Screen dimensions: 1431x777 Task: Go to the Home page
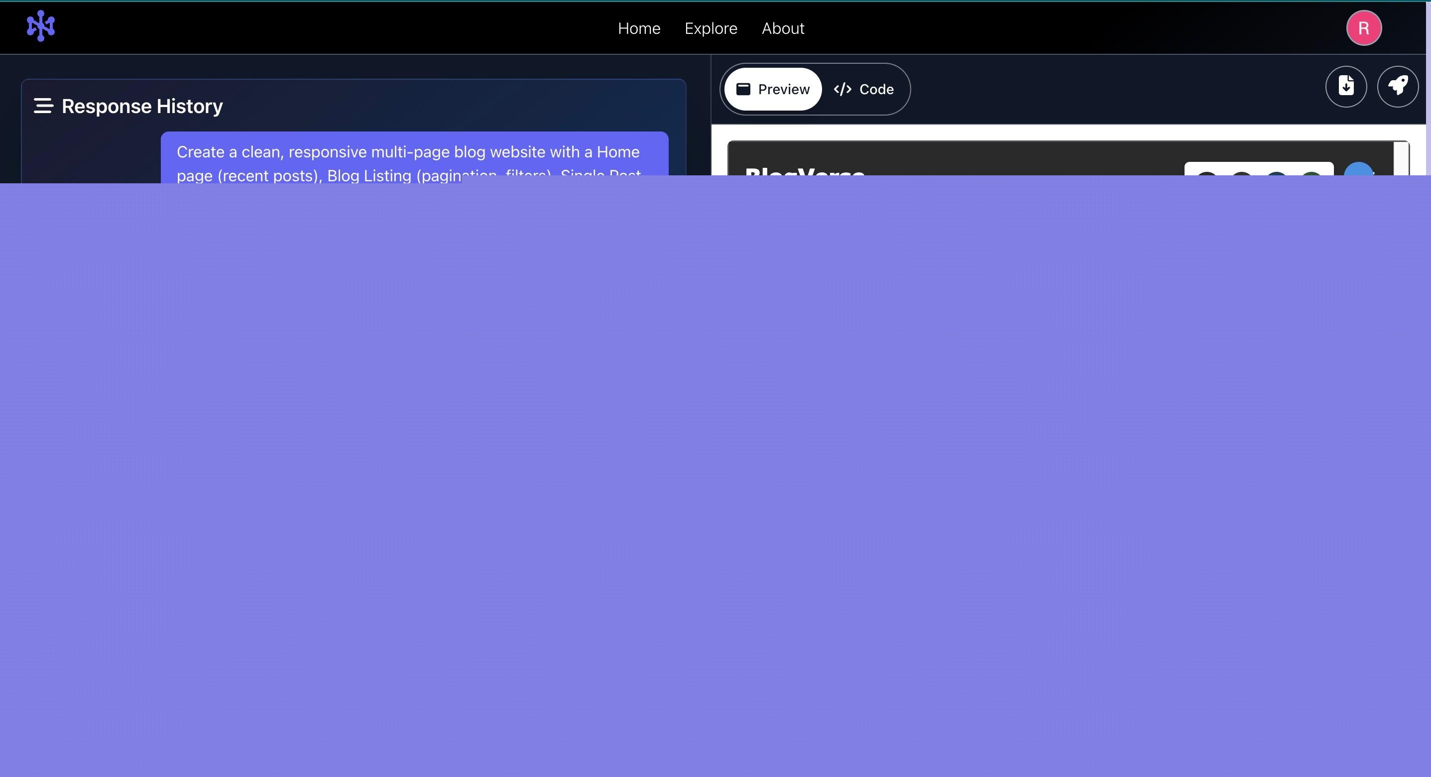tap(639, 28)
